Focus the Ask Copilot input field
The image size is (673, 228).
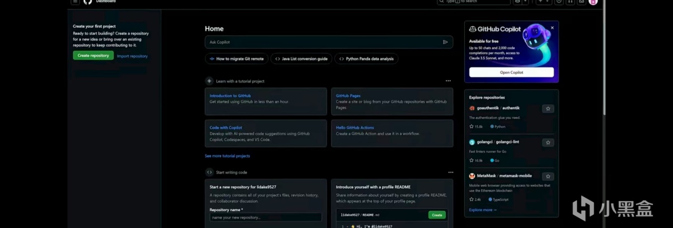click(x=329, y=42)
